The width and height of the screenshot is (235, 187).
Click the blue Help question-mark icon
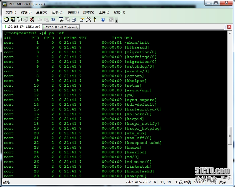click(103, 20)
